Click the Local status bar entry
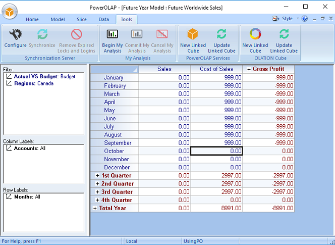 click(x=132, y=241)
